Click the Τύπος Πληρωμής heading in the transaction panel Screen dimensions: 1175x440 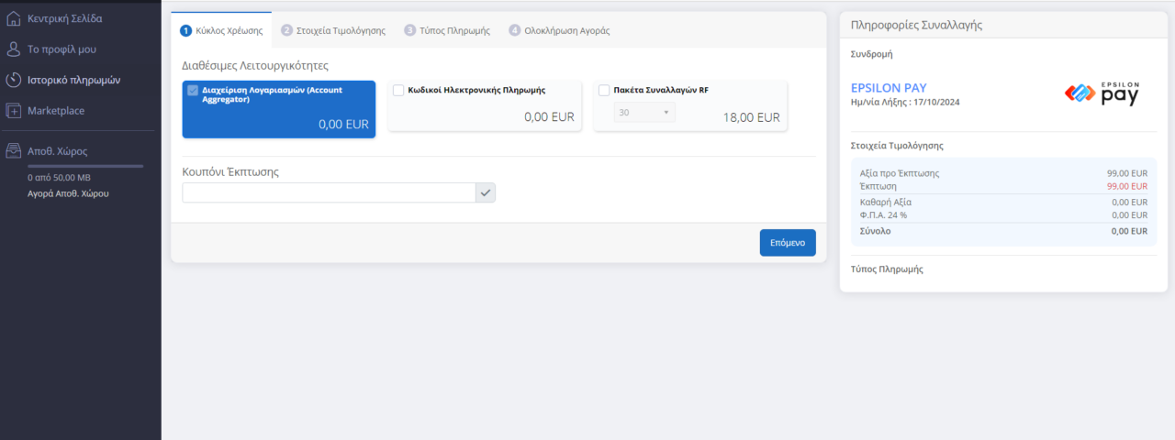[x=887, y=269]
